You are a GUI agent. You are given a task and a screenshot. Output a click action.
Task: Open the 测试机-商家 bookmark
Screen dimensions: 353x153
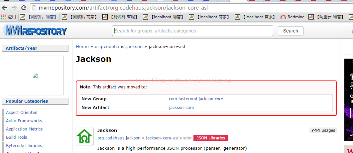[x=79, y=17]
